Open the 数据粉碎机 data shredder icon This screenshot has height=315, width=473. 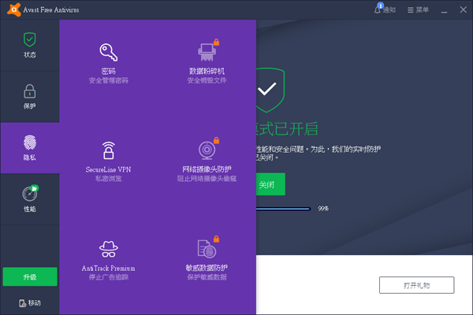[x=207, y=52]
